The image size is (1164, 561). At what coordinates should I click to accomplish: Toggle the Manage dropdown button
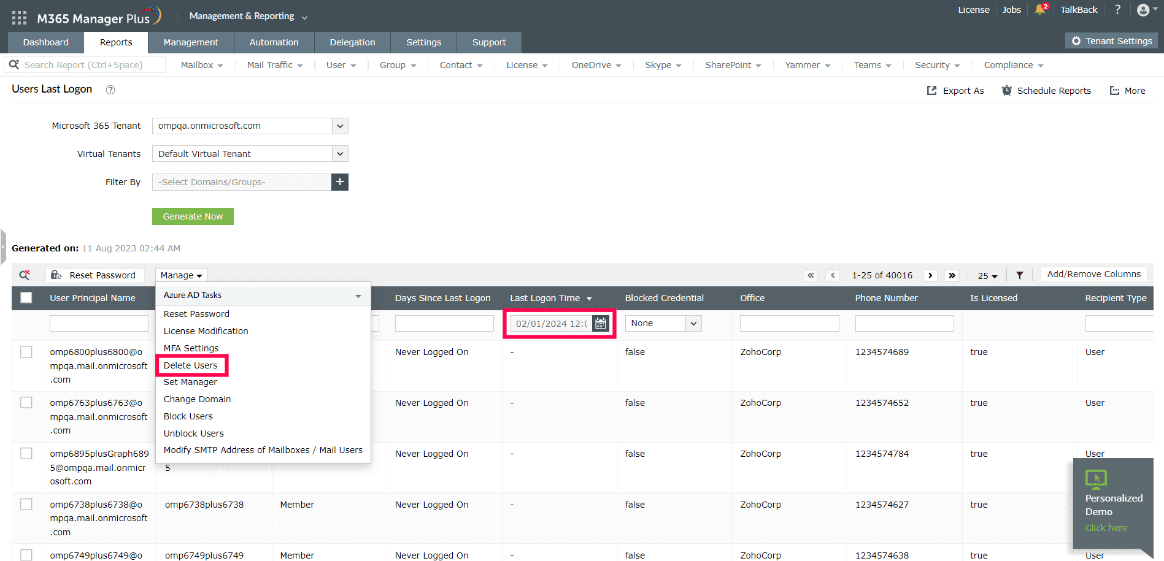(181, 275)
